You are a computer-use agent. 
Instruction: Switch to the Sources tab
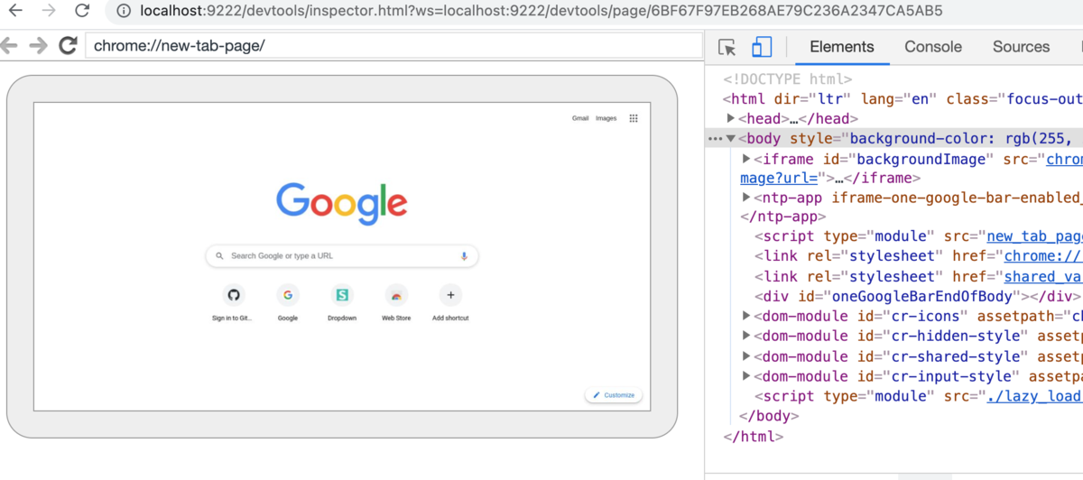click(1021, 47)
